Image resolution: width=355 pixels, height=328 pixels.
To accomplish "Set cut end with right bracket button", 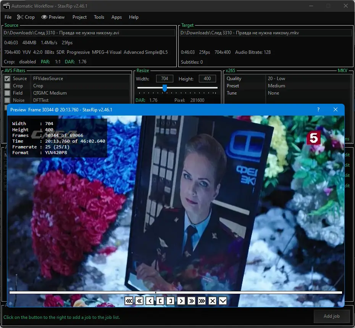I will (x=171, y=301).
